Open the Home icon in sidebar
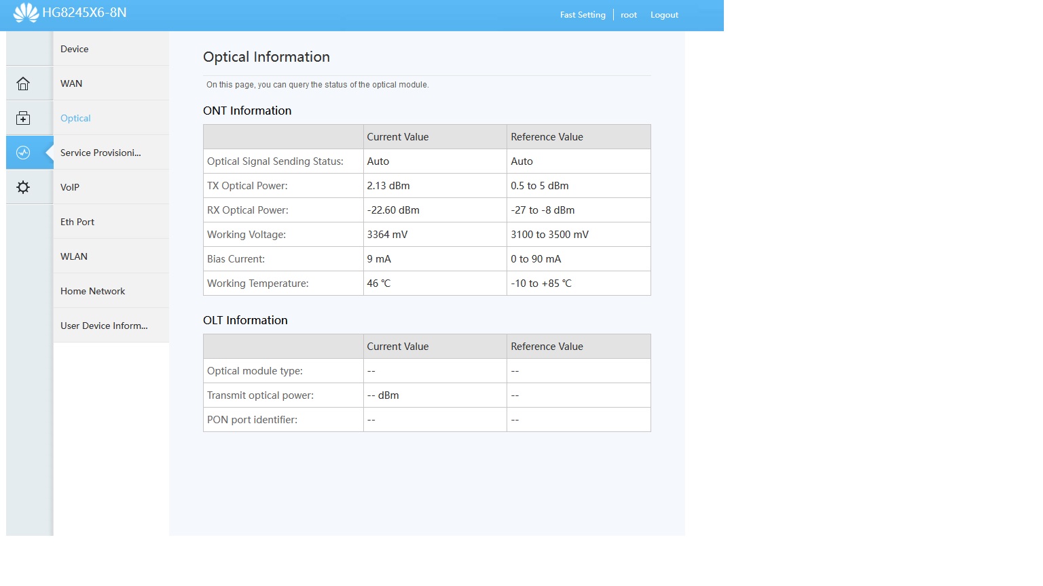The image size is (1043, 586). point(23,83)
